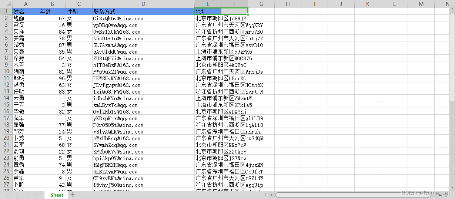Select the age cell 67
The width and height of the screenshot is (455, 199).
52,18
